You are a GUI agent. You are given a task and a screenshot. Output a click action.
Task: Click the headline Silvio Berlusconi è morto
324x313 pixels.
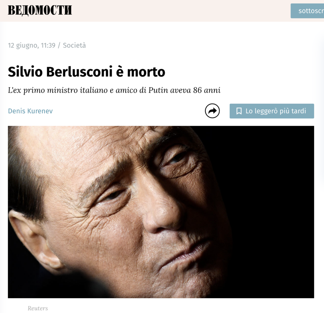point(86,72)
